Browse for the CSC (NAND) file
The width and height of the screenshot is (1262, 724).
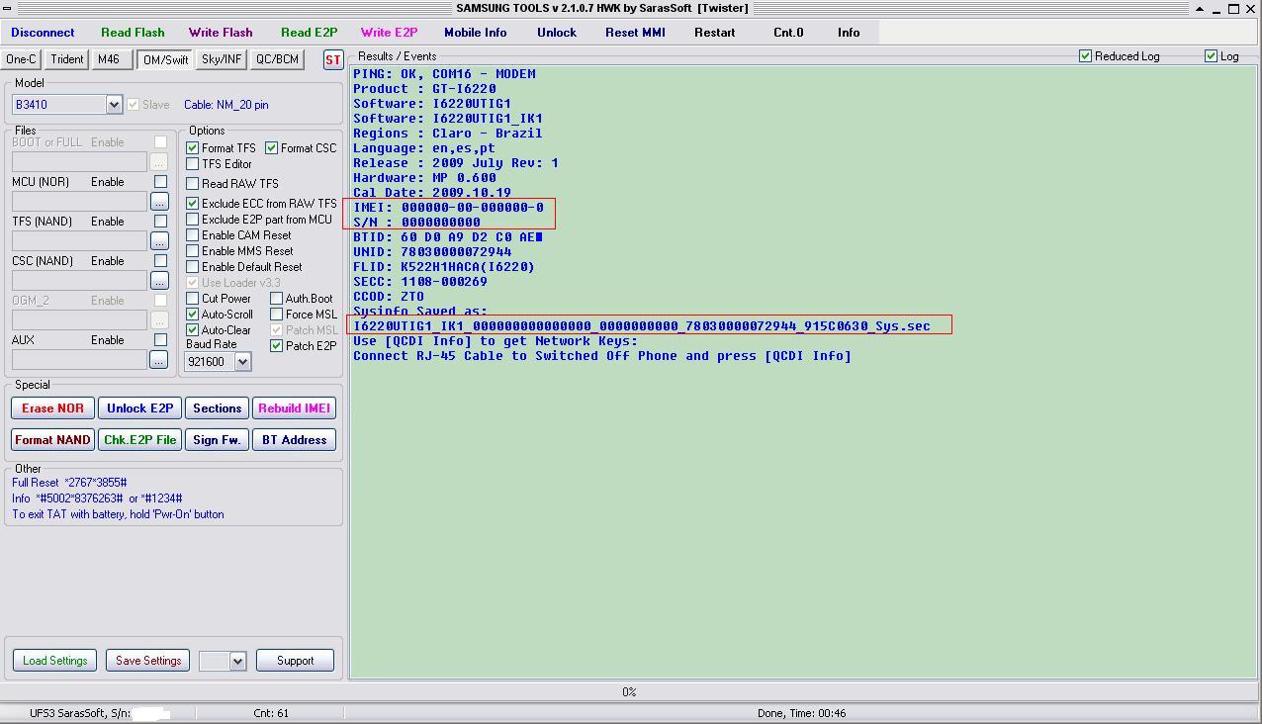158,280
